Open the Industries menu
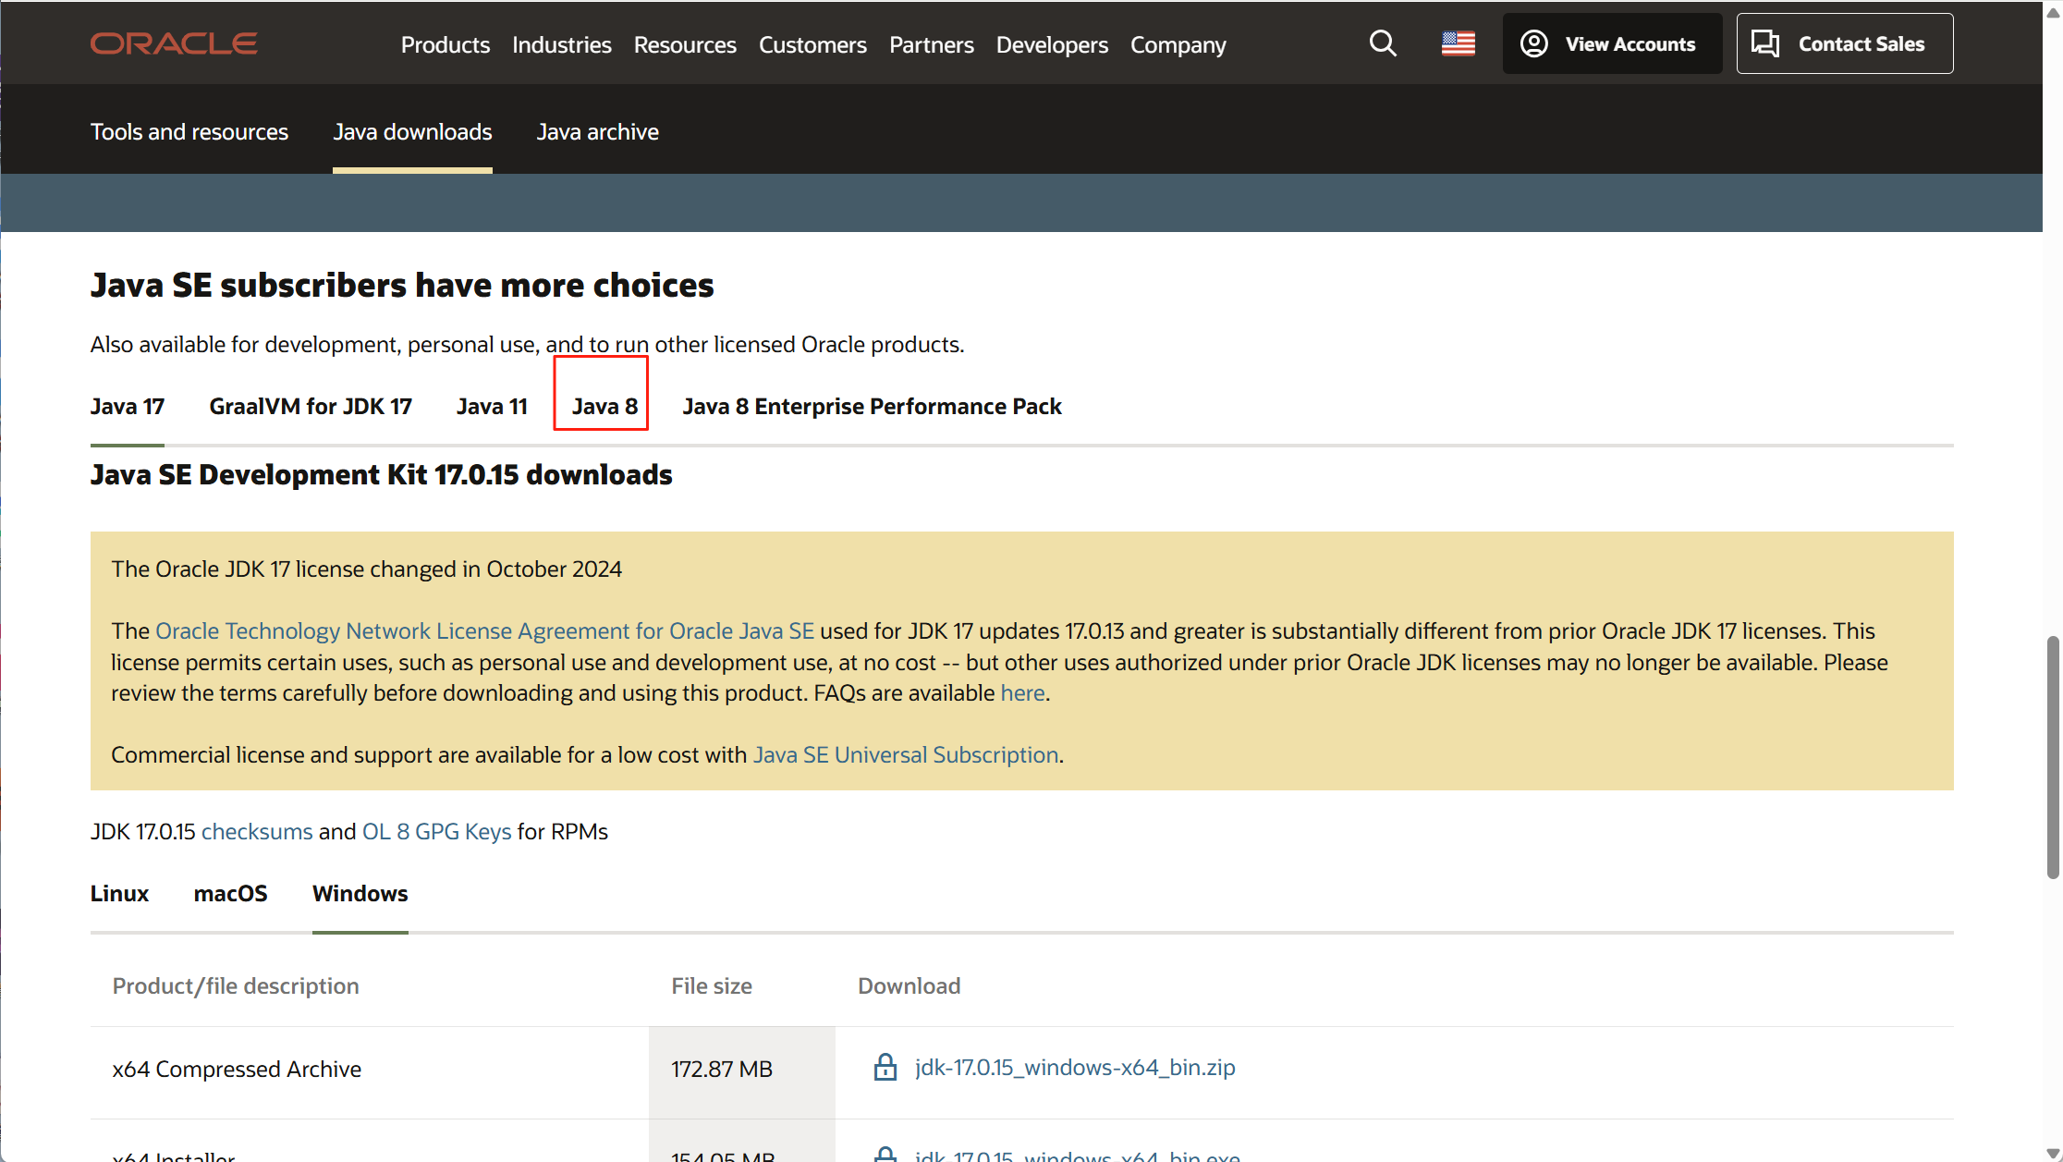The width and height of the screenshot is (2063, 1162). coord(562,44)
